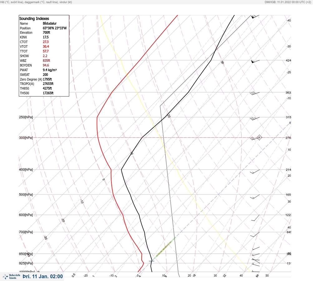Click the TROPO(A) value '27655ft'
Screen dimensions: 313x281
48,84
